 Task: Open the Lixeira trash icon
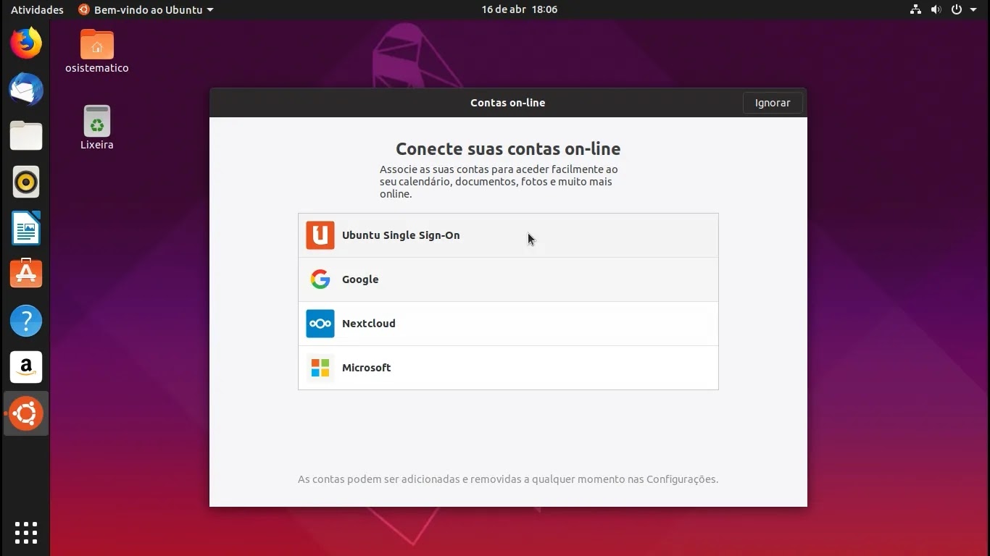click(x=97, y=121)
